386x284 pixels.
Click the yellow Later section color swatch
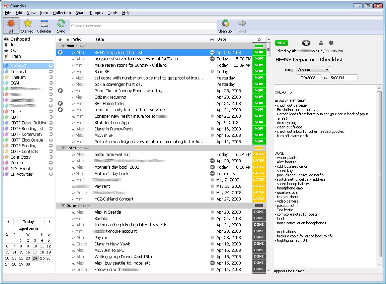point(259,148)
